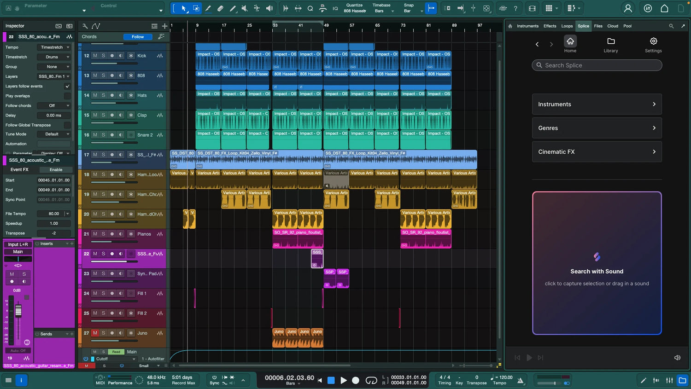The image size is (691, 389).
Task: Pick the Mute tool in the toolbar
Action: [x=245, y=8]
